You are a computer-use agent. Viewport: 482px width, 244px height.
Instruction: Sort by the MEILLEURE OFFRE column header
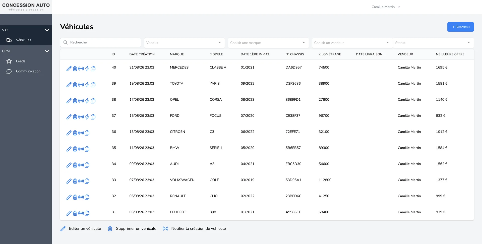[x=450, y=54]
